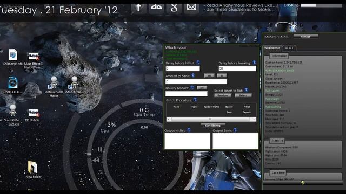Focus the Delay before banking field

click(237, 68)
